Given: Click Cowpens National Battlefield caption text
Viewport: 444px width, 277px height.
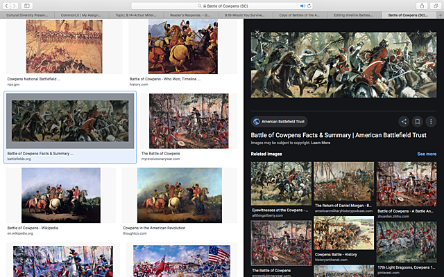Looking at the screenshot, I should pos(34,79).
